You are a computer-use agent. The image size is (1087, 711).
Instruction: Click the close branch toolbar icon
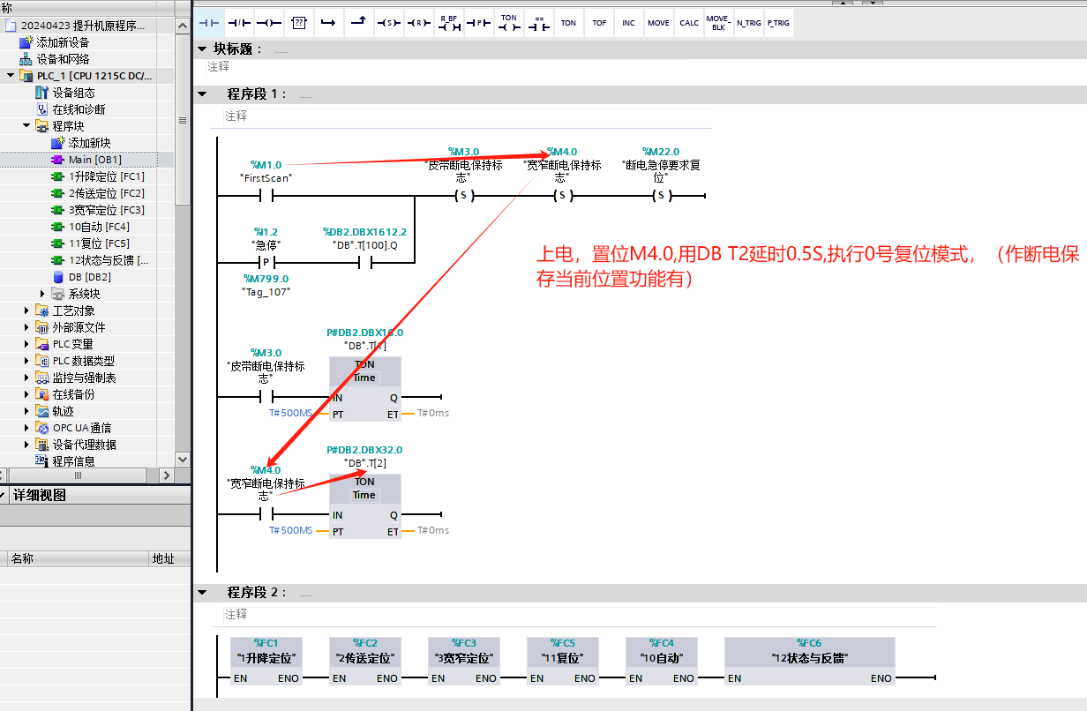pos(358,23)
